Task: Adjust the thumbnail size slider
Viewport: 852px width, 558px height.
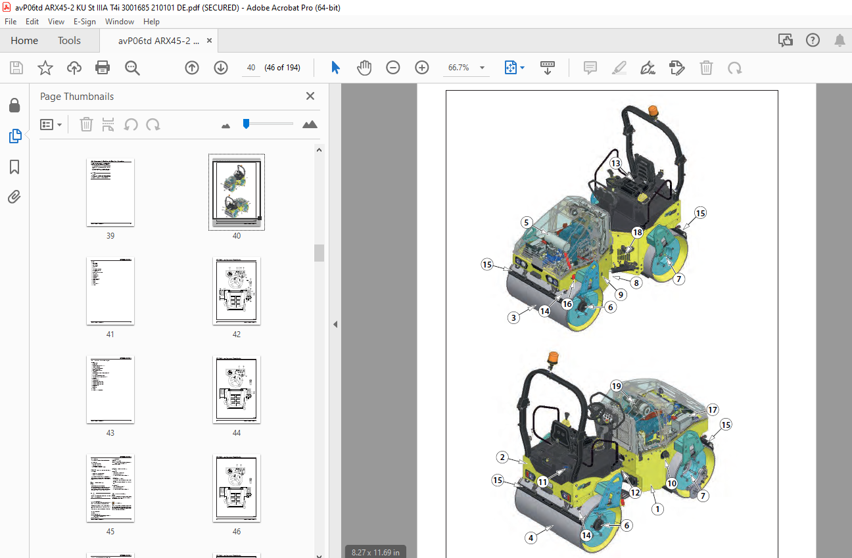Action: (246, 124)
